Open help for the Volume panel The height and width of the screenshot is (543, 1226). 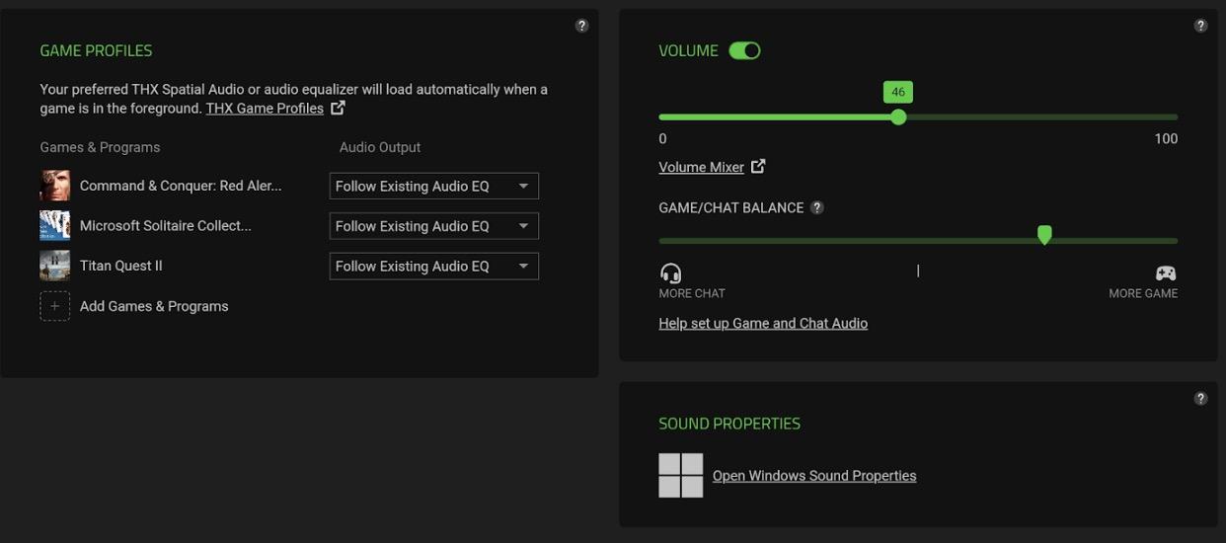point(1200,26)
